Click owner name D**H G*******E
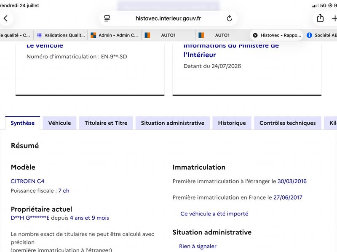 [x=30, y=218]
